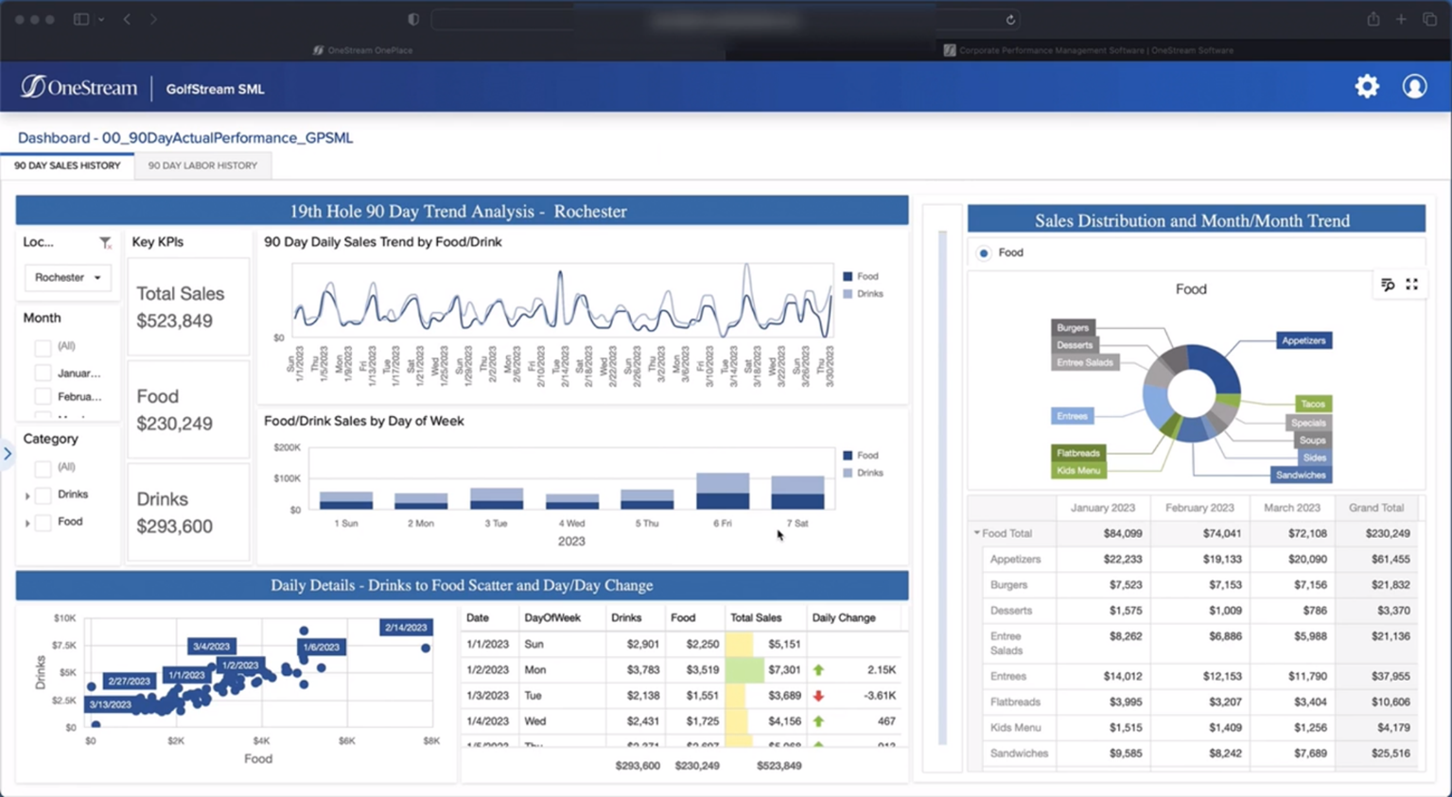Click green up arrow in 1/2/2023 row
The width and height of the screenshot is (1452, 797).
coord(818,669)
